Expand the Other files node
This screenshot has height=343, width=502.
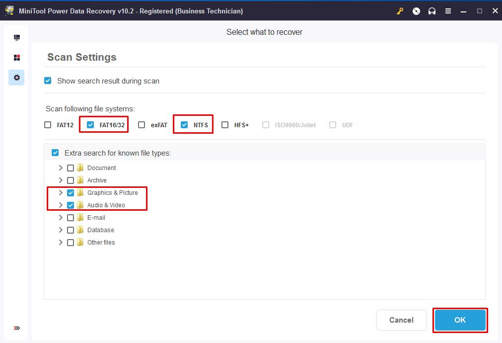click(x=61, y=243)
